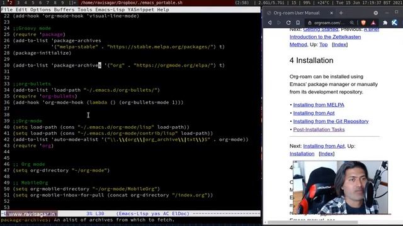Click the circular profile icon in the tab bar
Viewport: 403px width, 226px height.
tap(376, 13)
